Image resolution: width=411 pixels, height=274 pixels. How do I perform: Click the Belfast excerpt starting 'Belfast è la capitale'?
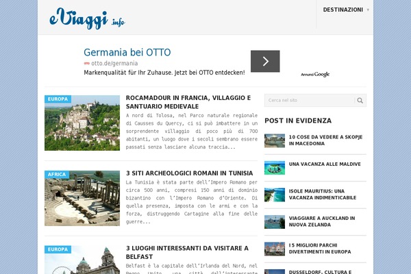192,269
